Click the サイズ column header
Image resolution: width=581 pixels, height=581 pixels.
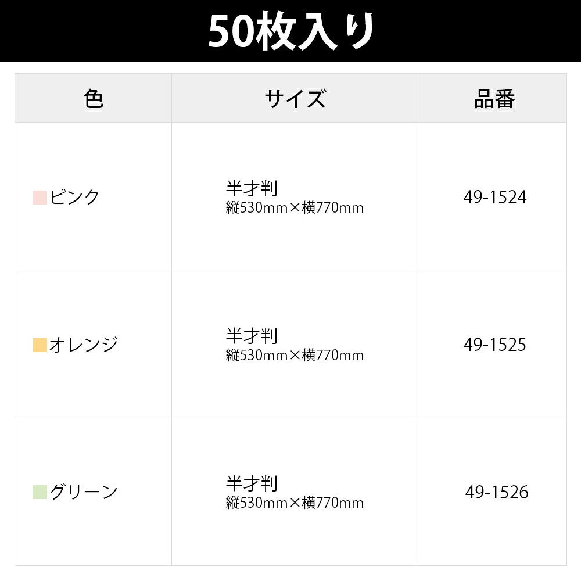pyautogui.click(x=295, y=99)
